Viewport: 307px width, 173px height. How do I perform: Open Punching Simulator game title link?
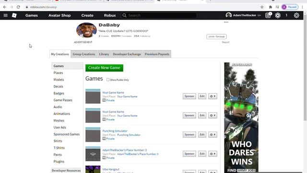tap(115, 131)
